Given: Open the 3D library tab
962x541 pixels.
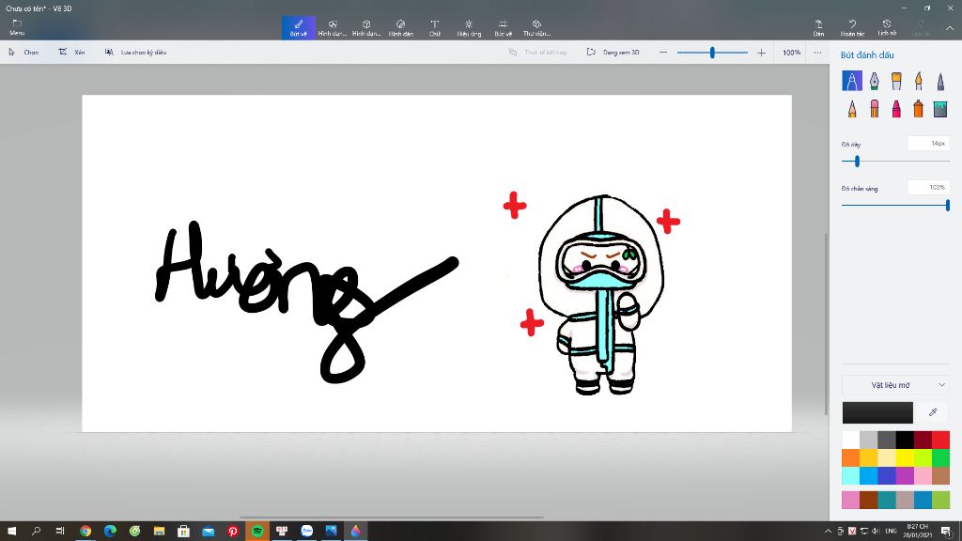Looking at the screenshot, I should point(536,27).
